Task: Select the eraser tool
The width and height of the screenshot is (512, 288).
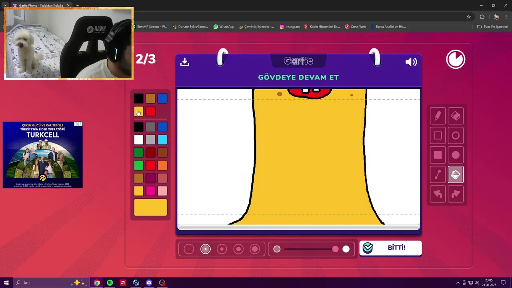Action: (456, 116)
